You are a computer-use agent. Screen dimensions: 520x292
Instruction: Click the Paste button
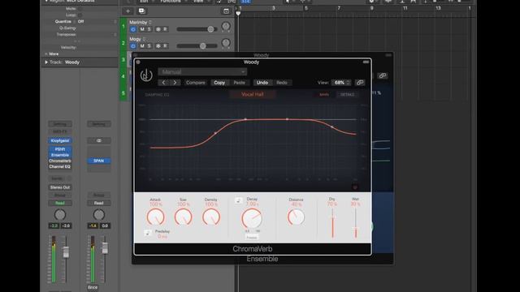[x=240, y=83]
